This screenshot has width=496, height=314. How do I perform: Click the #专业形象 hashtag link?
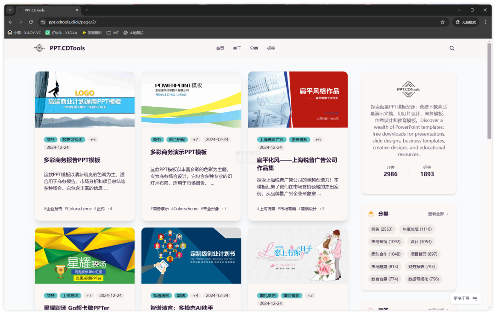tap(210, 209)
